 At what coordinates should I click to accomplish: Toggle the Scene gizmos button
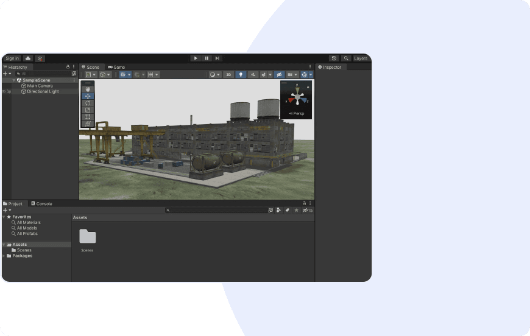click(x=305, y=75)
